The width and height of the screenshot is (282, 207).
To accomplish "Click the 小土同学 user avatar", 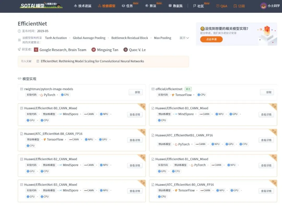I will coord(263,6).
